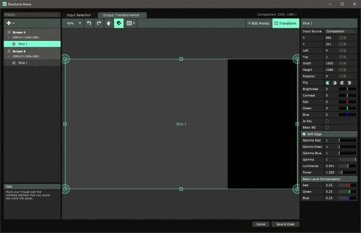Open the grid icon dropdown arrow
The height and width of the screenshot is (233, 361).
[134, 23]
